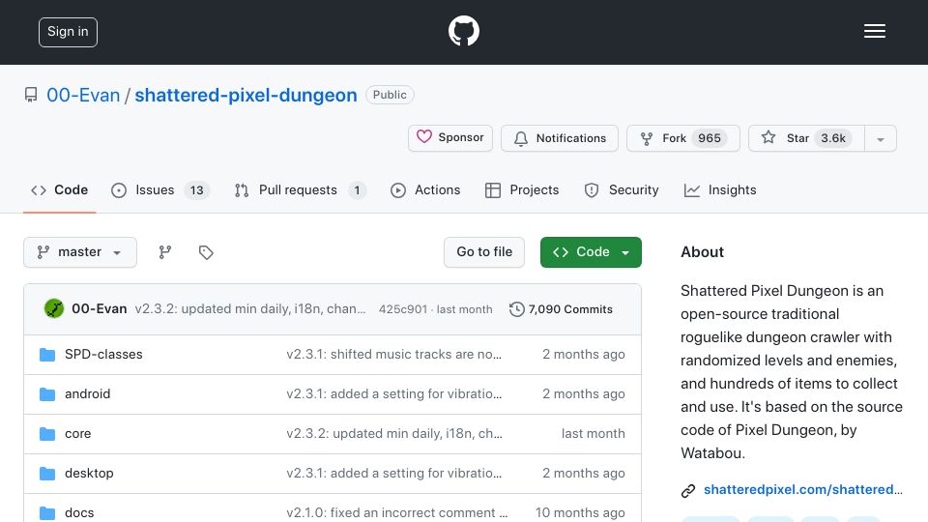Click the link chain icon in About

(687, 491)
